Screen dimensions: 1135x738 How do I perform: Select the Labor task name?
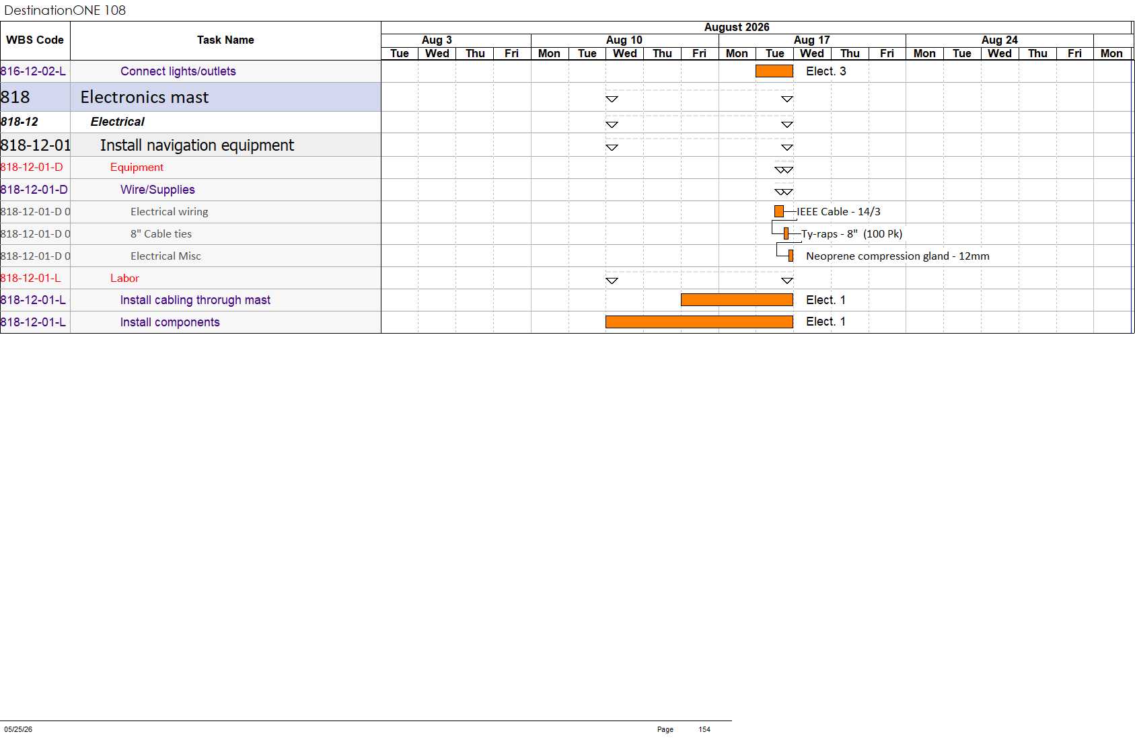124,279
